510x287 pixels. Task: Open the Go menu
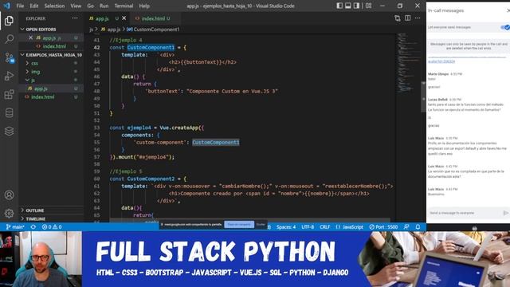(x=90, y=6)
